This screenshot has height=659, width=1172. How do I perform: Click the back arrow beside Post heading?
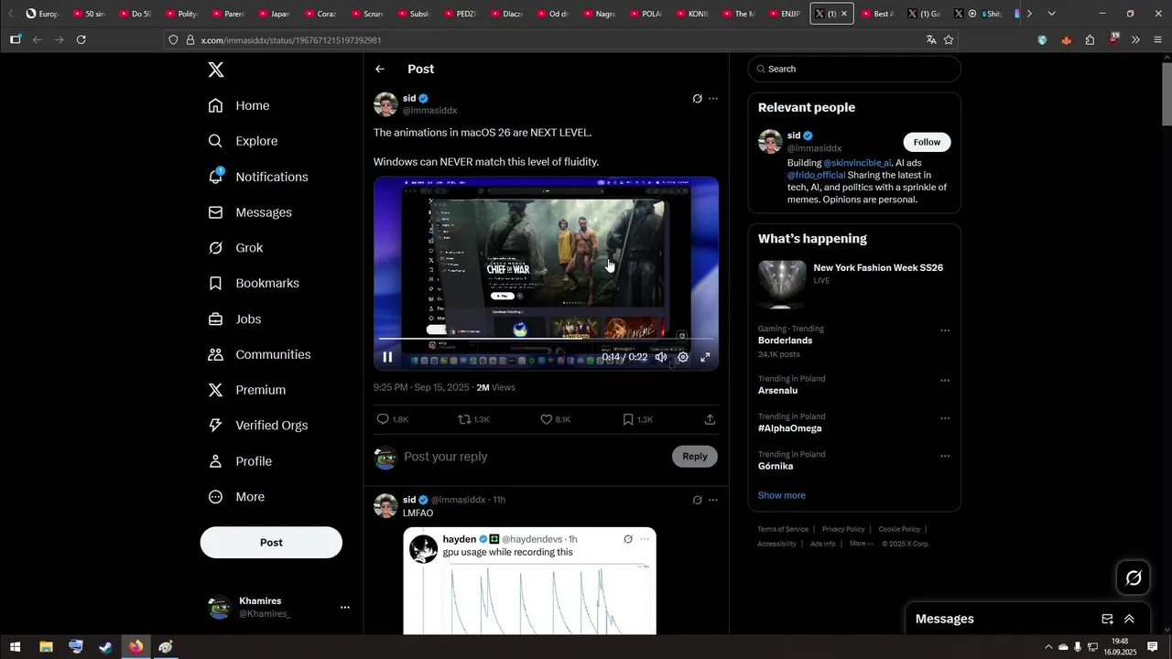[380, 69]
